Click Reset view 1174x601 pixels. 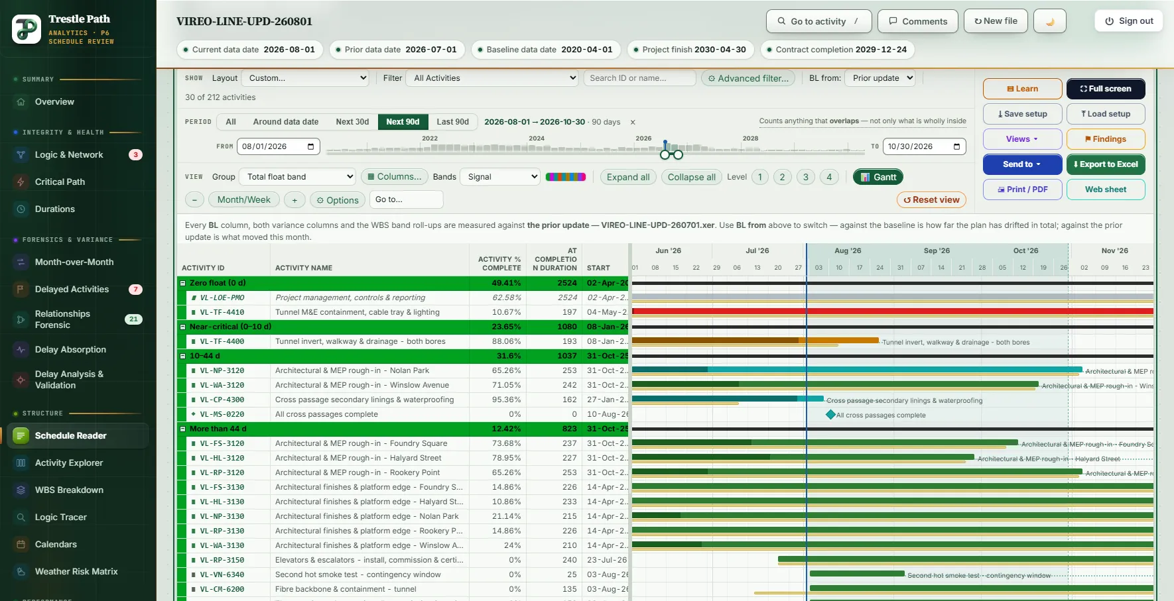(x=931, y=200)
